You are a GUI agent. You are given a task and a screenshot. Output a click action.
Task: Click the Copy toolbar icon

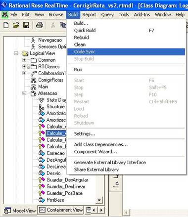pyautogui.click(x=63, y=25)
